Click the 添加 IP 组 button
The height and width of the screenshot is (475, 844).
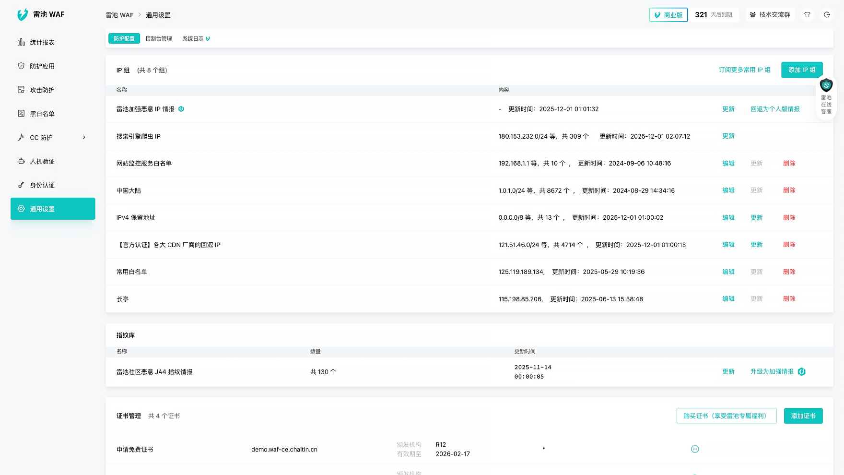pos(802,70)
